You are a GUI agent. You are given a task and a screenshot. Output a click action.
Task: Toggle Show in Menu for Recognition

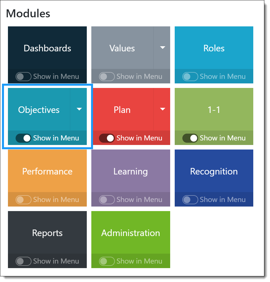[190, 200]
